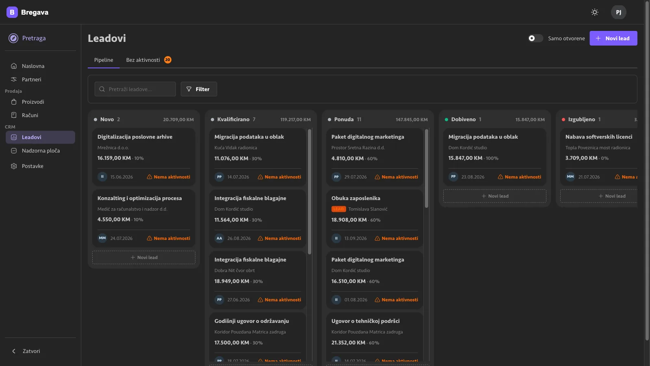The width and height of the screenshot is (650, 366).
Task: Add Novi lead in Dobiveno column
Action: click(495, 196)
